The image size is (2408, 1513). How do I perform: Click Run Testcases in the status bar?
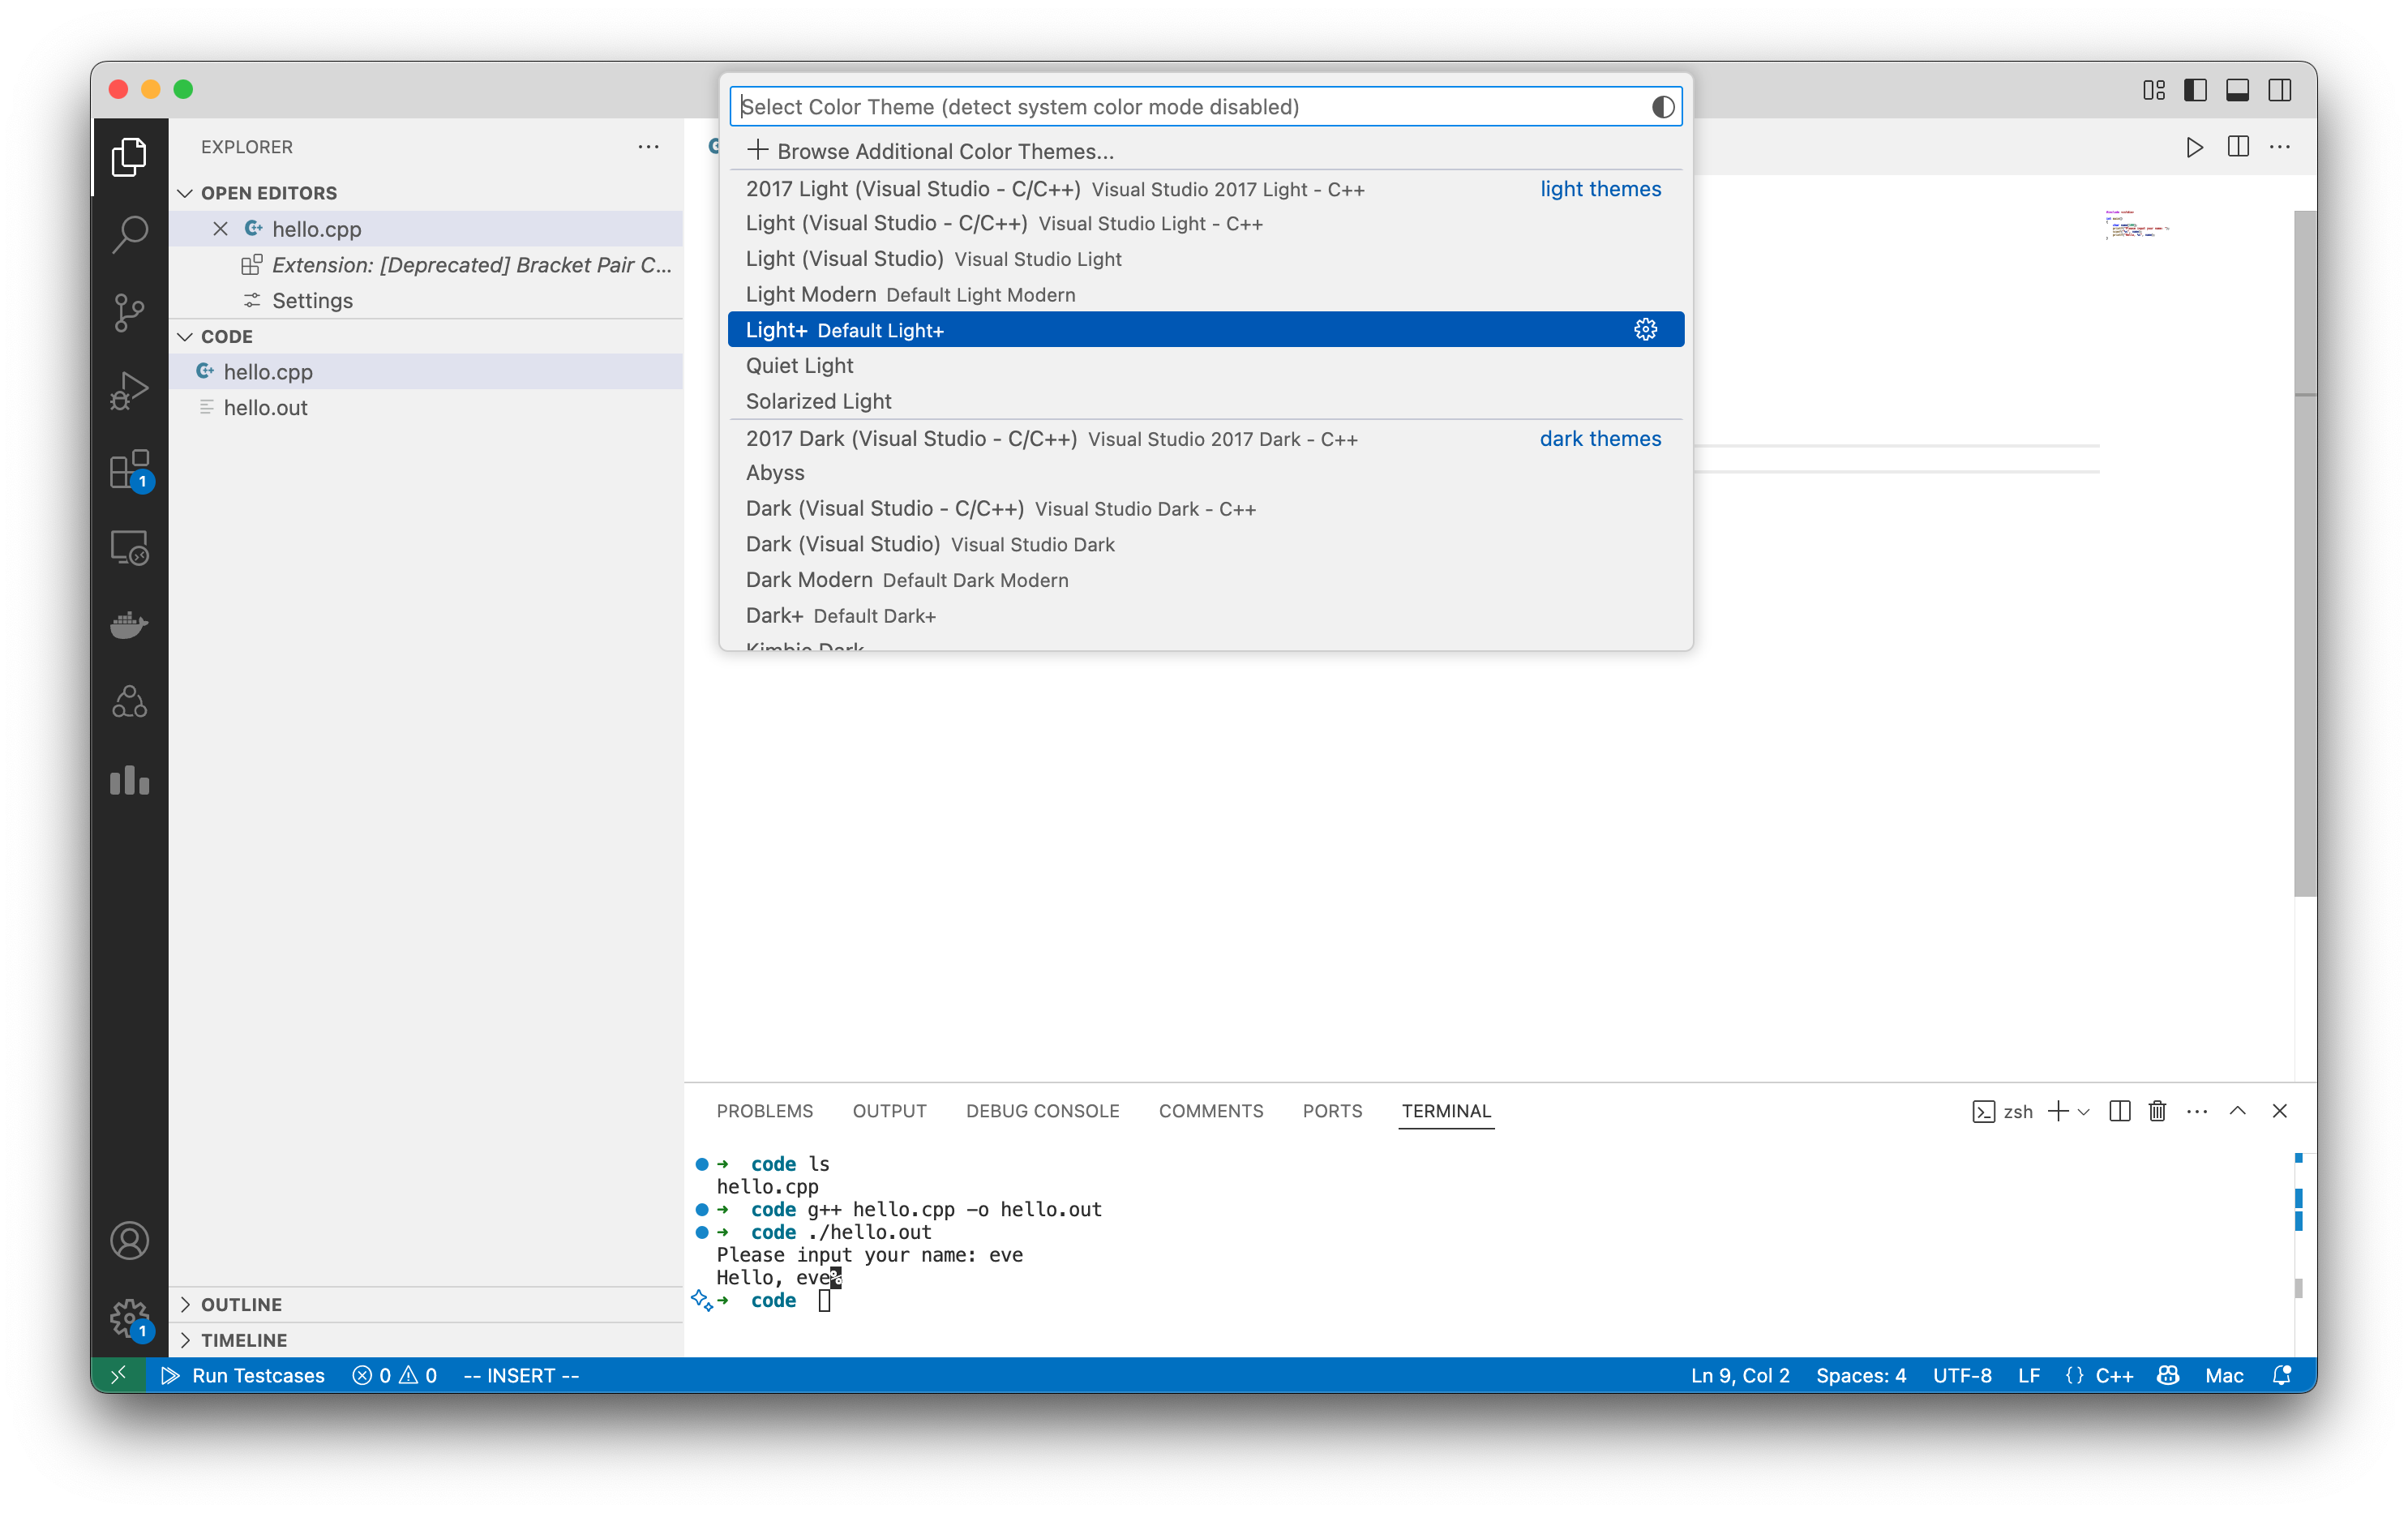243,1375
